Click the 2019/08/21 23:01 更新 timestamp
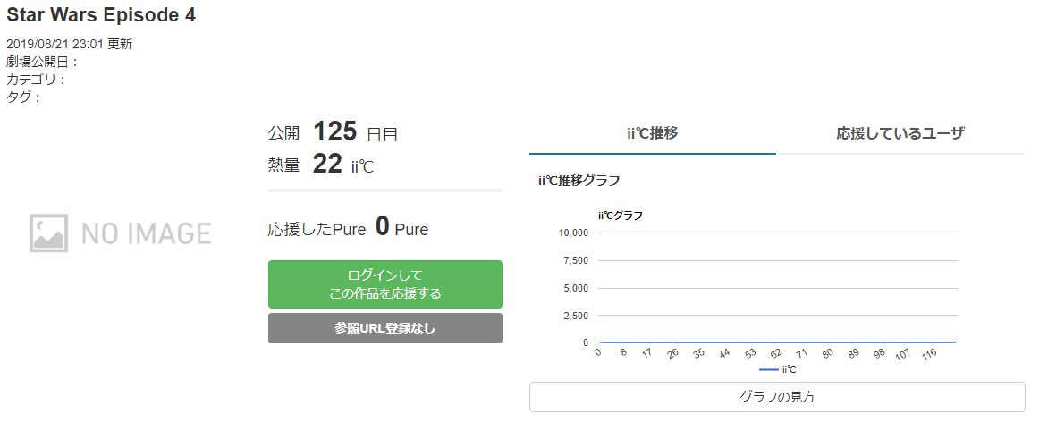Viewport: 1039px width, 423px height. click(x=69, y=45)
